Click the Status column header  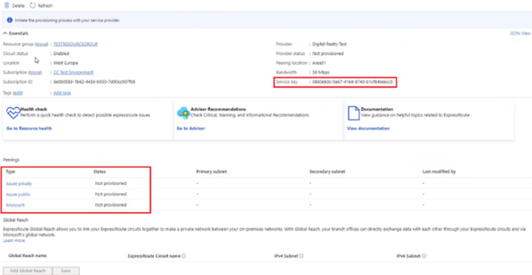click(99, 172)
